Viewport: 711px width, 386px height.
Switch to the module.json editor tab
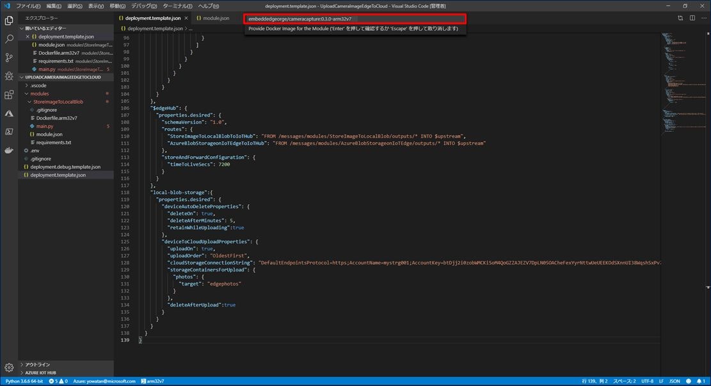(x=215, y=19)
